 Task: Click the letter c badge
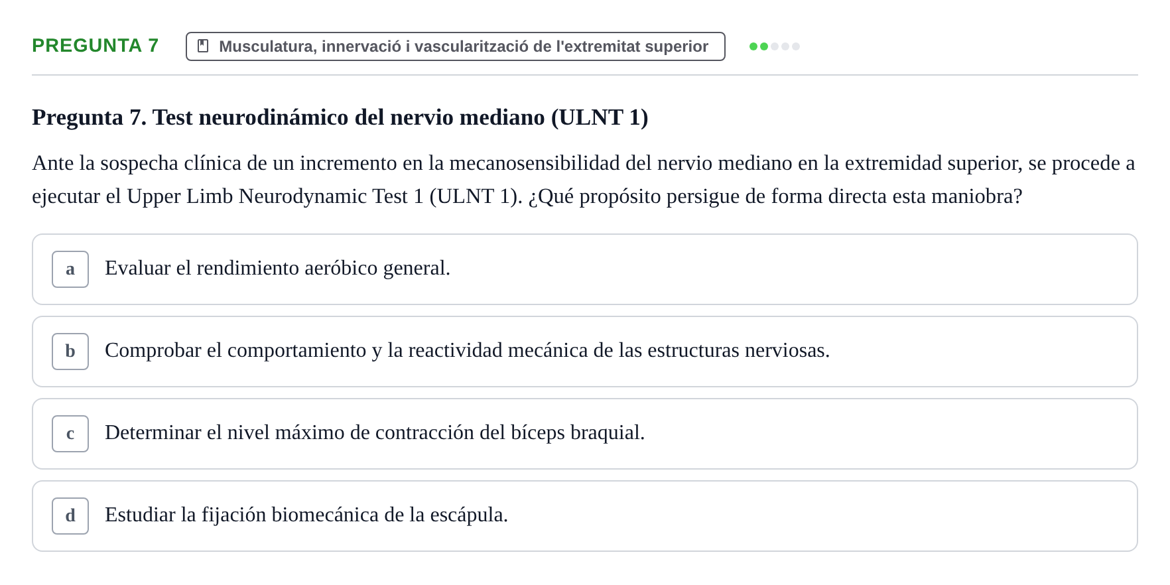[70, 434]
